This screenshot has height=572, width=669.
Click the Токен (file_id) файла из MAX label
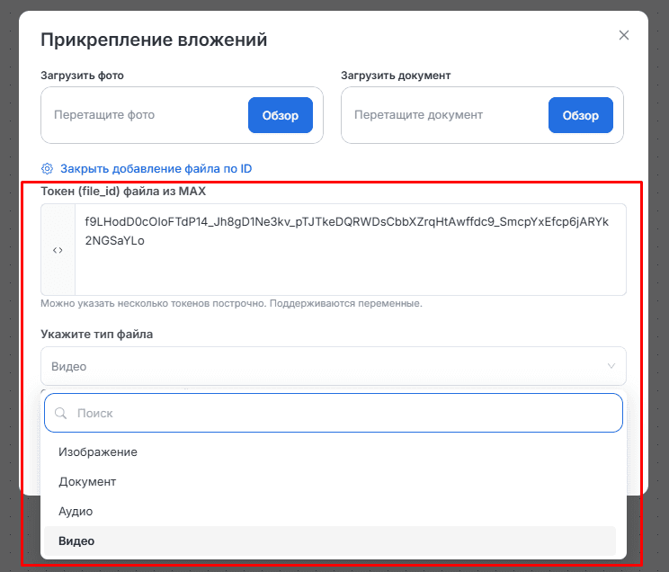point(123,191)
